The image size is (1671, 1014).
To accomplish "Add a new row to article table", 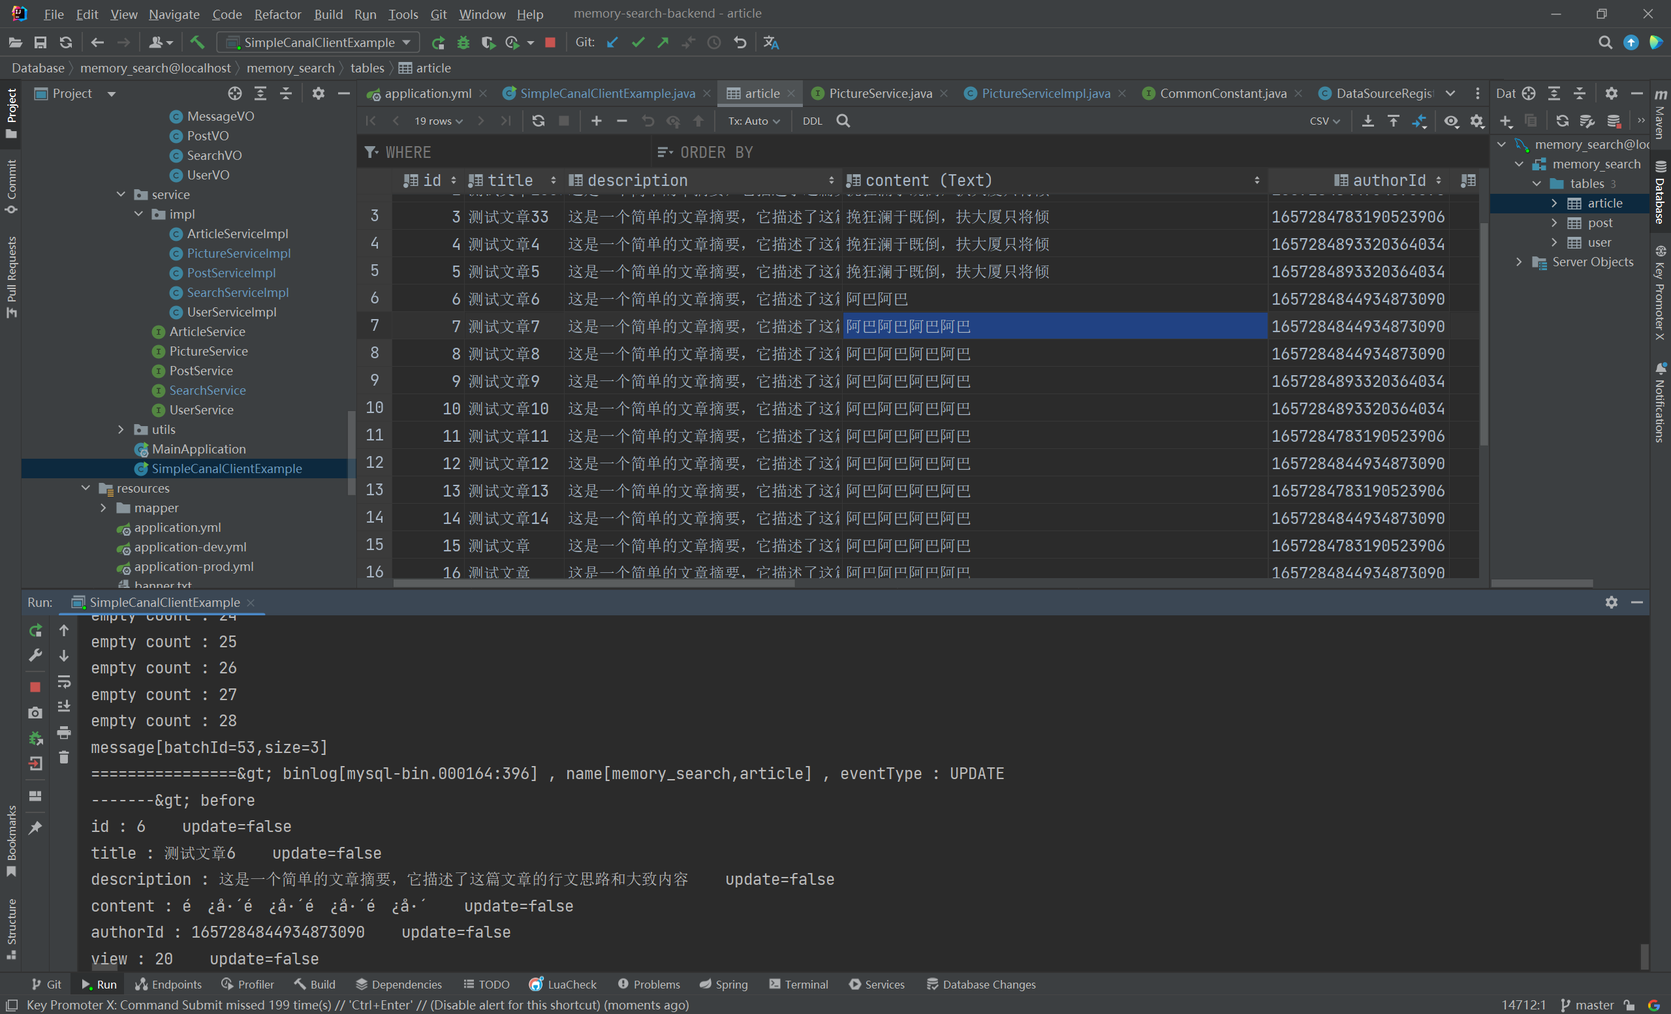I will click(596, 121).
